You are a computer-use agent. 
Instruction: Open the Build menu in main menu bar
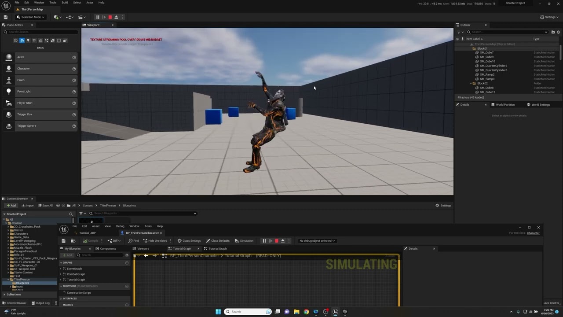click(65, 3)
